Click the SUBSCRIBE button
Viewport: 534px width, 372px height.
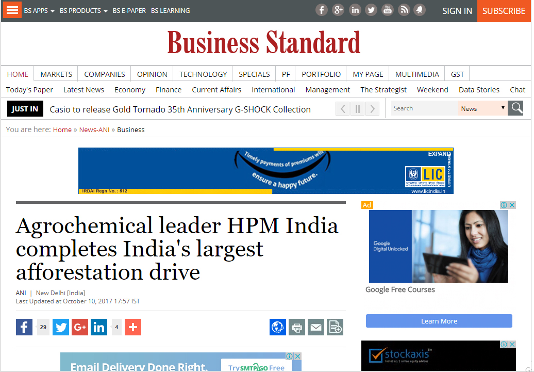504,11
